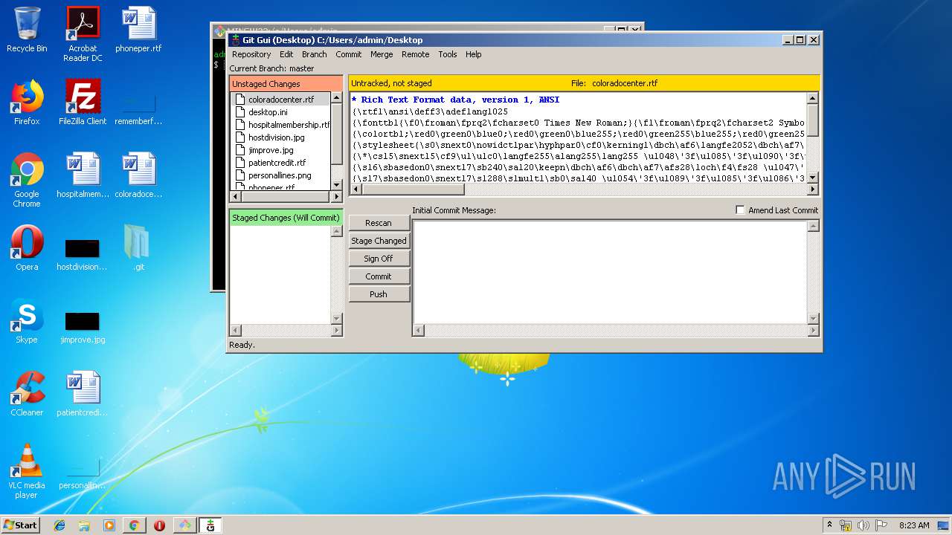
Task: Open CCleaner desktop shortcut
Action: (27, 394)
